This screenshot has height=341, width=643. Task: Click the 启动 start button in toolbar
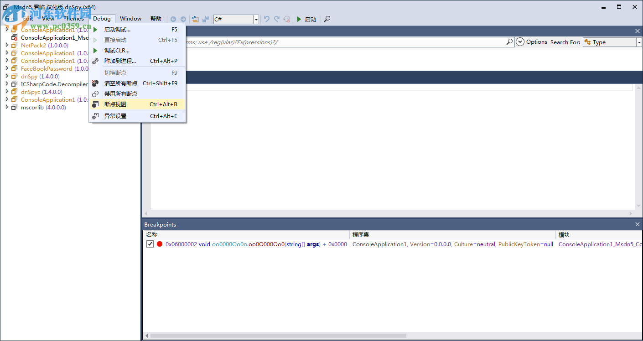306,19
